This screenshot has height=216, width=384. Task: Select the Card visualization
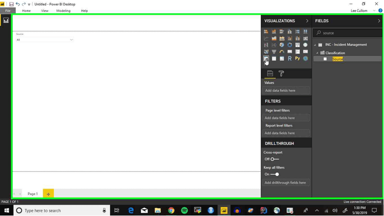coord(290,52)
